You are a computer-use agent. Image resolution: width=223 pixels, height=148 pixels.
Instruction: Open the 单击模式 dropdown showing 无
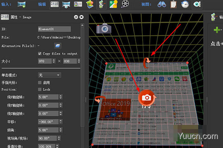(x=50, y=75)
